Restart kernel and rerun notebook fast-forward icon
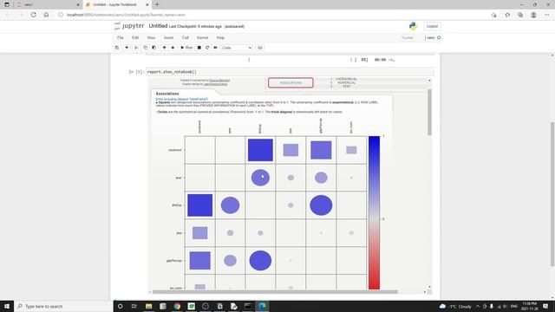The image size is (555, 312). tap(215, 48)
